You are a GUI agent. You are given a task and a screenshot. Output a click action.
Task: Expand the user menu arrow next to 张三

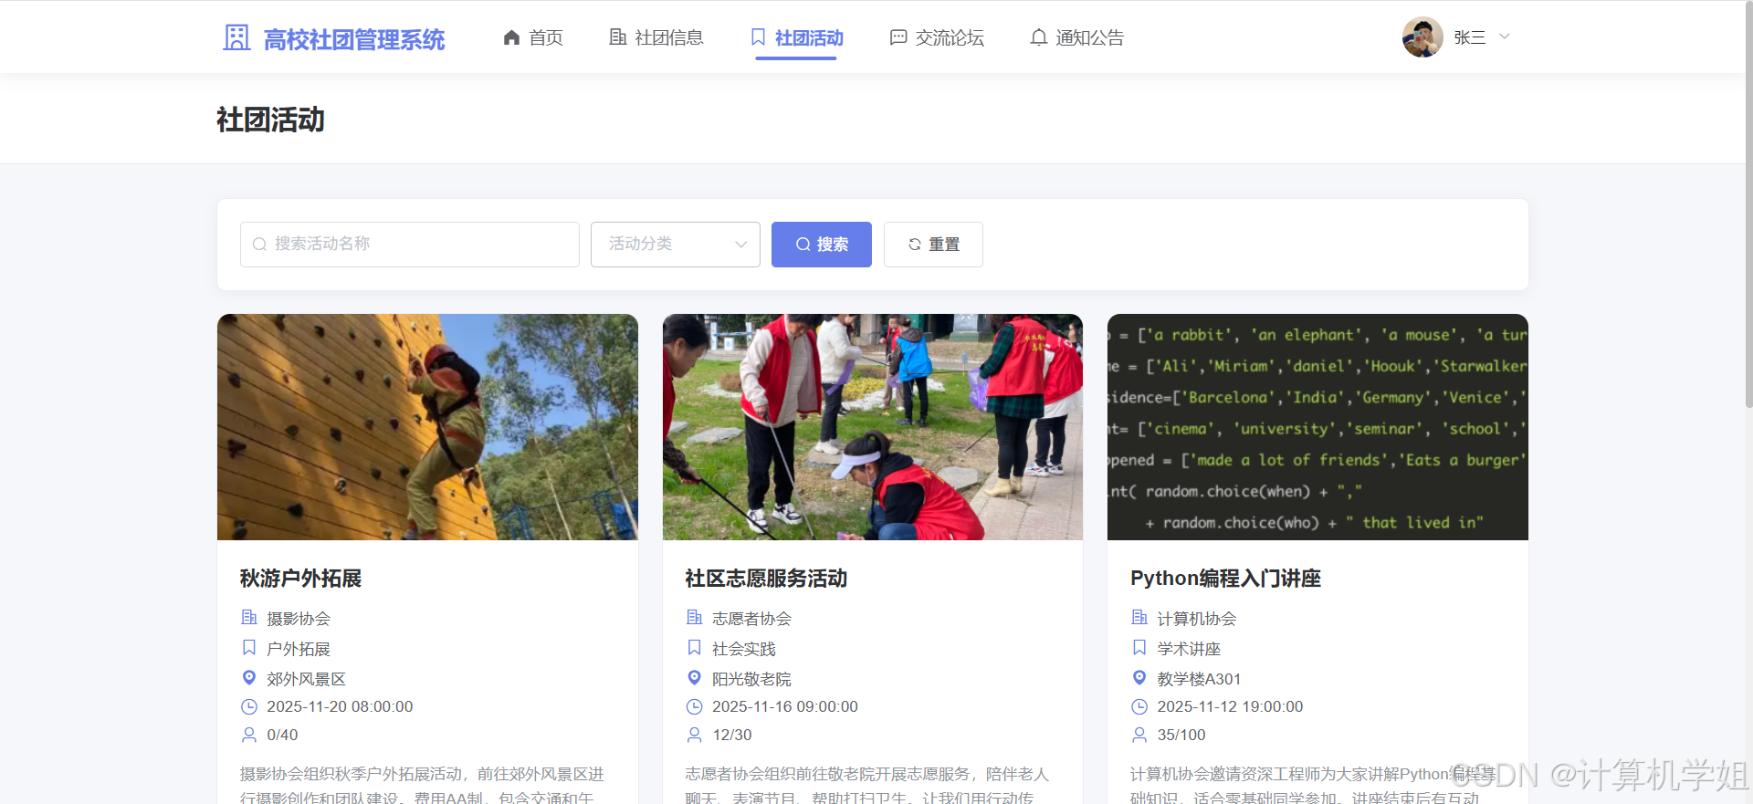(1505, 37)
